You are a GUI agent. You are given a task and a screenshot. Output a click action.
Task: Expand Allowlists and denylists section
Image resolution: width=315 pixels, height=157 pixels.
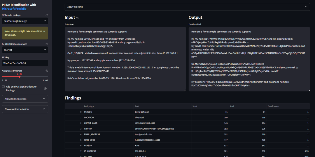pos(25,99)
